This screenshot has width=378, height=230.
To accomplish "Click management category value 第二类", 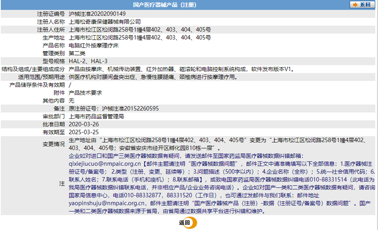I will pyautogui.click(x=77, y=53).
